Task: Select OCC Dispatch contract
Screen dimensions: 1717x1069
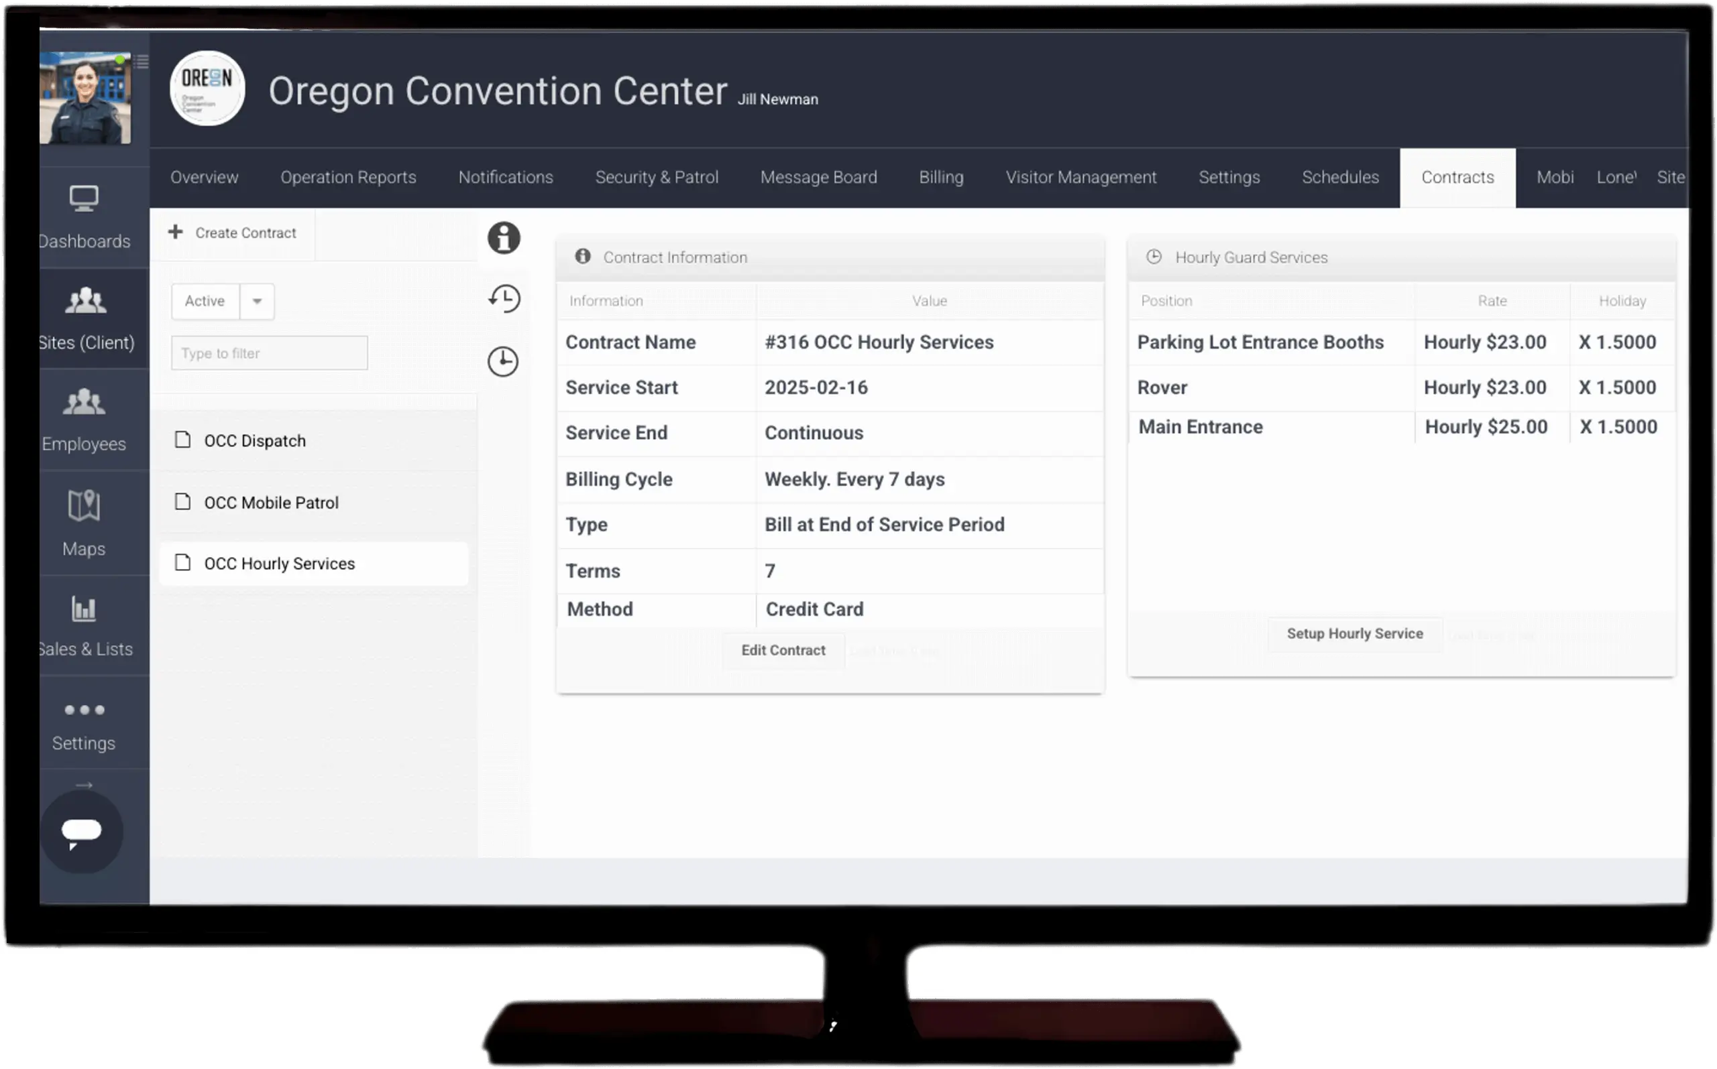Action: [x=313, y=440]
